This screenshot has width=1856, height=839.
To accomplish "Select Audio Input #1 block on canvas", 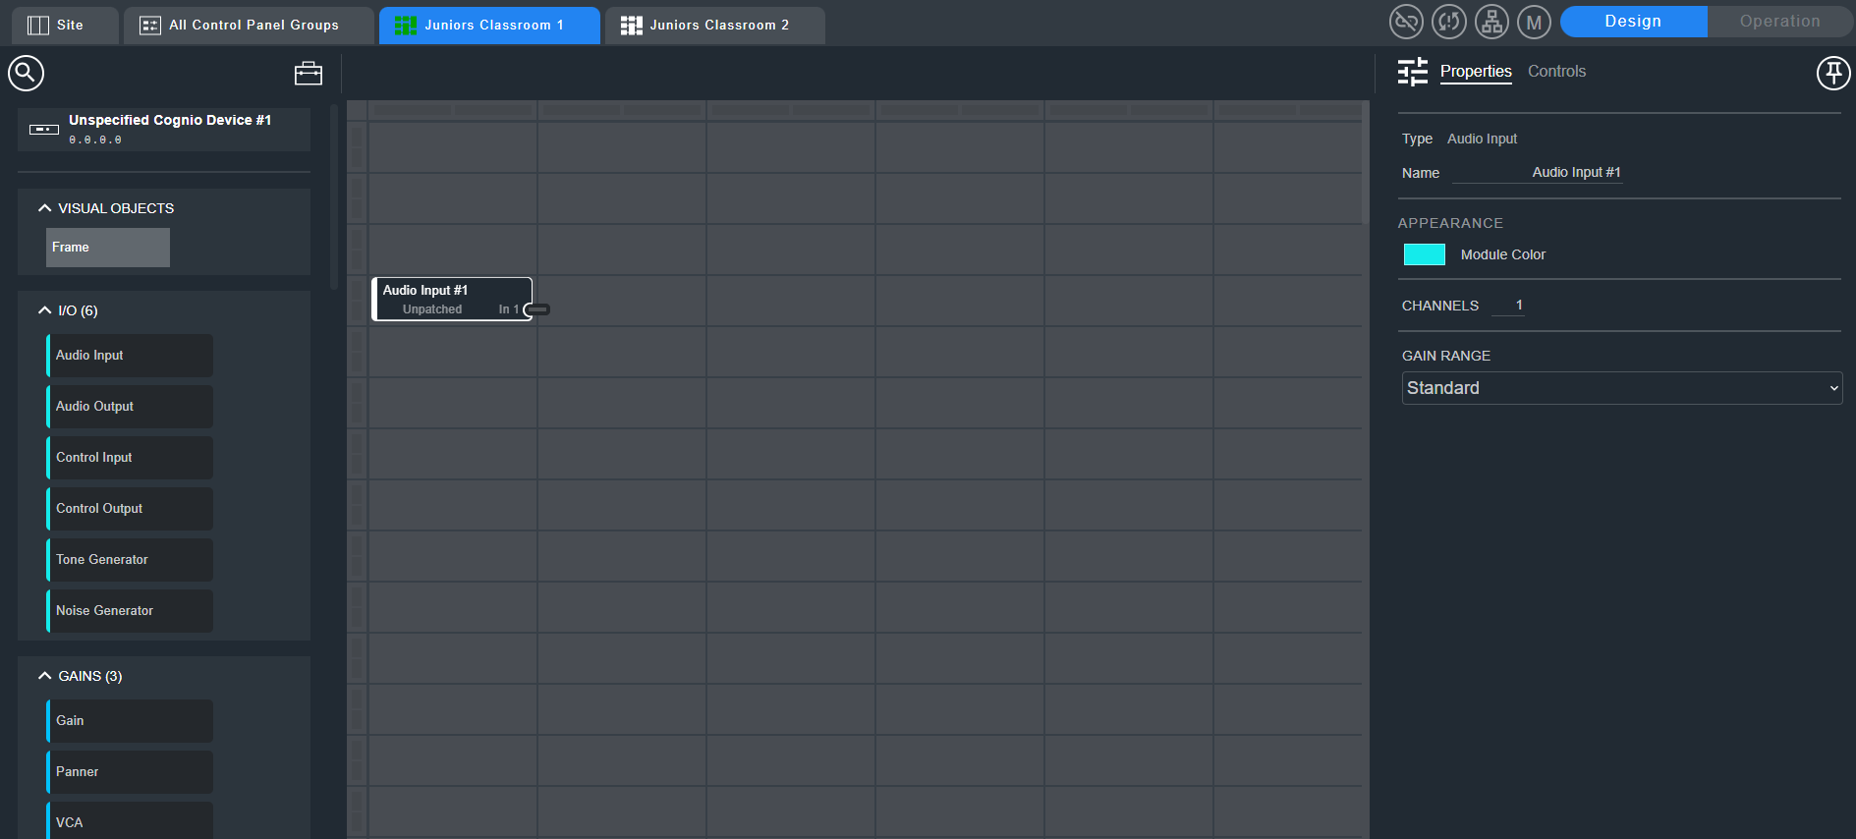I will pyautogui.click(x=452, y=299).
